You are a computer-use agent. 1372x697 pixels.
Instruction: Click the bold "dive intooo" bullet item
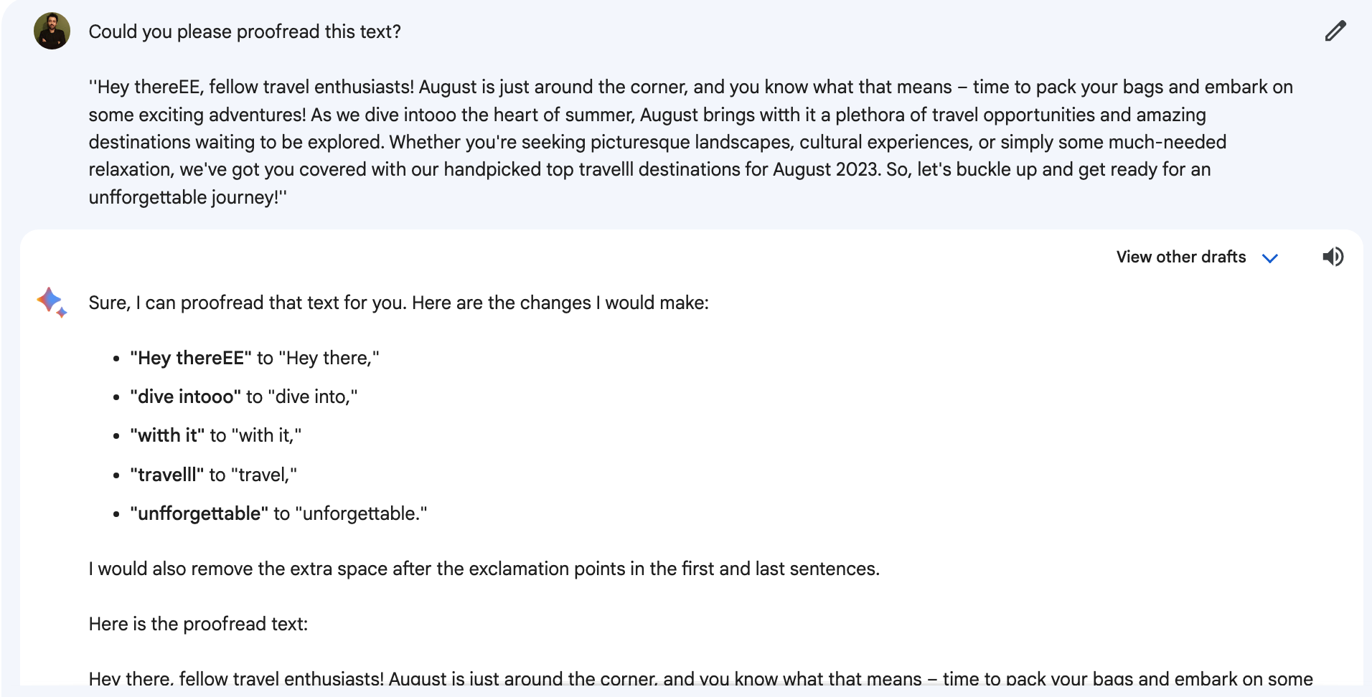pyautogui.click(x=186, y=397)
